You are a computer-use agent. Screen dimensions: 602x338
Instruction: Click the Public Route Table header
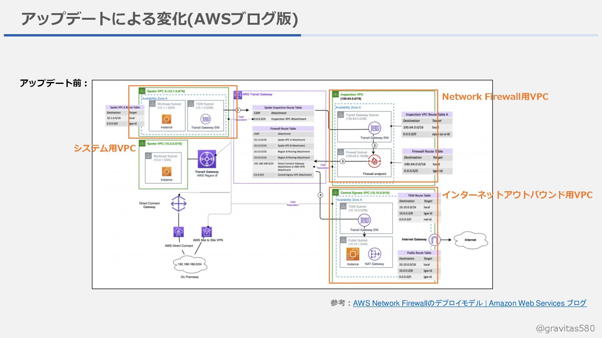point(419,253)
